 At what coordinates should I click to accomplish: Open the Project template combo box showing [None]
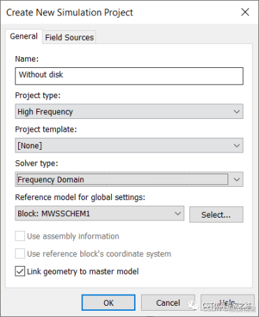pyautogui.click(x=129, y=146)
